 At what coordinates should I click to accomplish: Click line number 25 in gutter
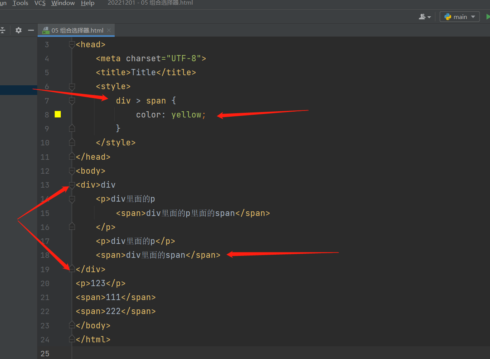[x=45, y=353]
